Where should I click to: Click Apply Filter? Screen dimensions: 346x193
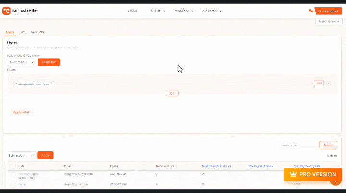pos(21,112)
